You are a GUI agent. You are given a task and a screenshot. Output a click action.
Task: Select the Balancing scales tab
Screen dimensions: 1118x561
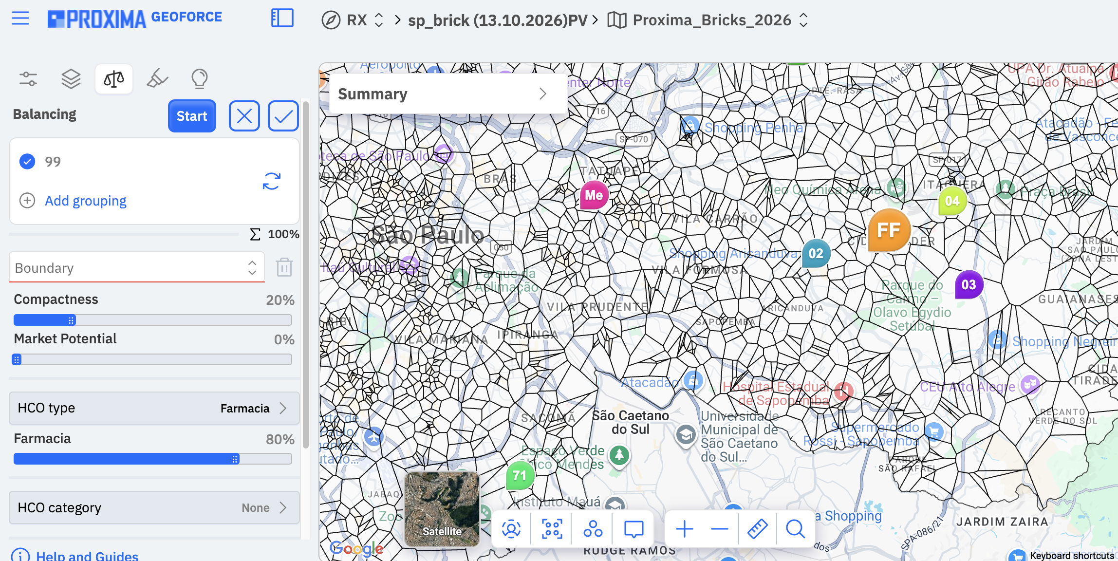pos(114,78)
